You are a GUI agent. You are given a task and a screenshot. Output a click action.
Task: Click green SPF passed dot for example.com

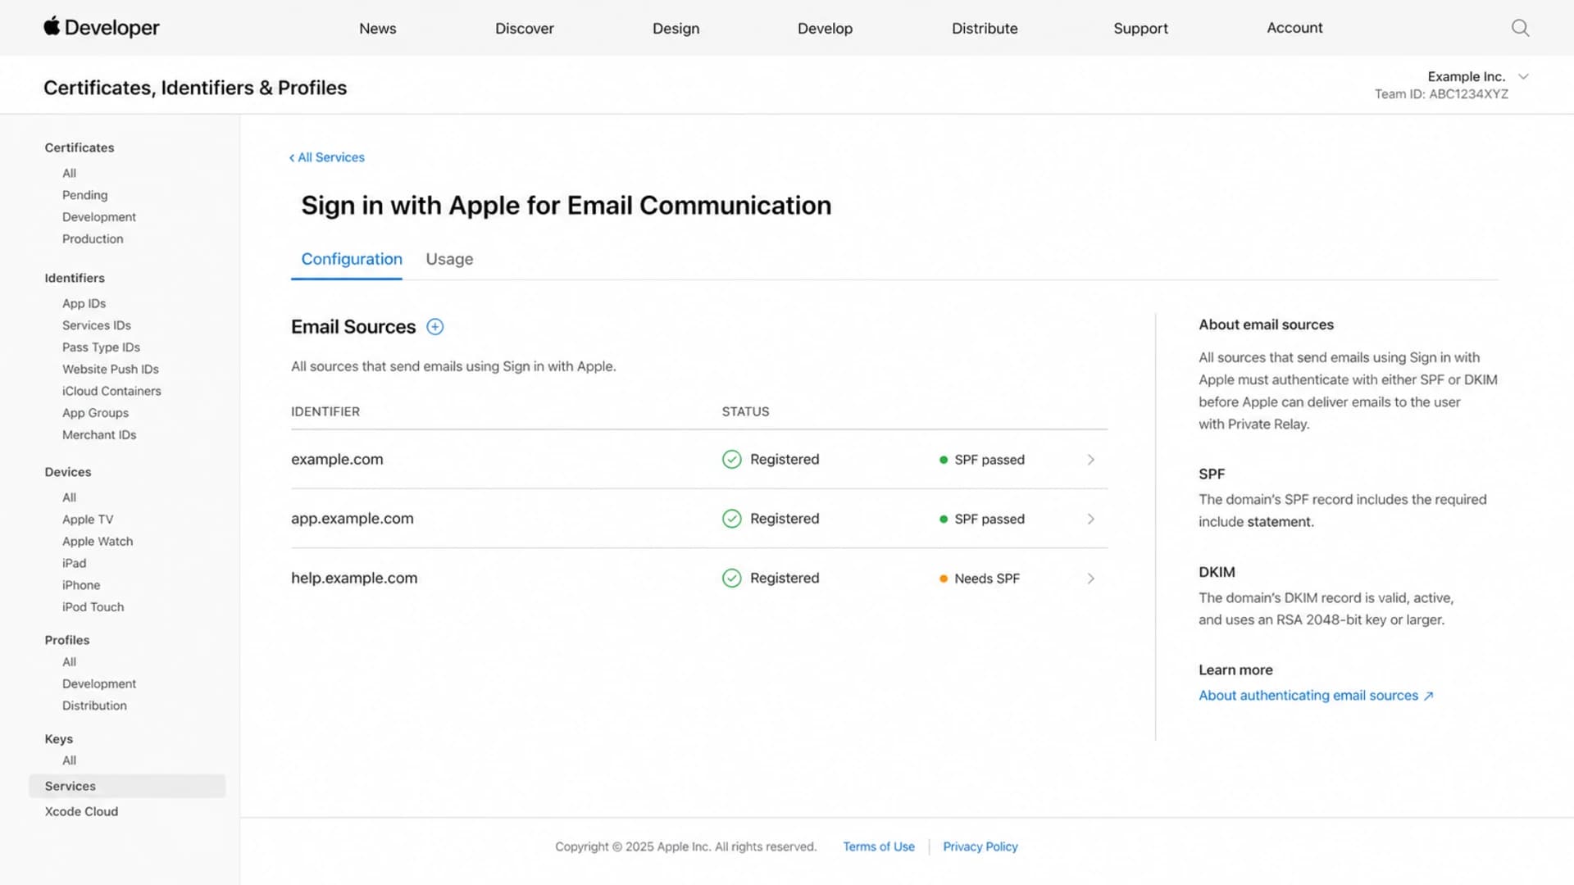pos(944,460)
